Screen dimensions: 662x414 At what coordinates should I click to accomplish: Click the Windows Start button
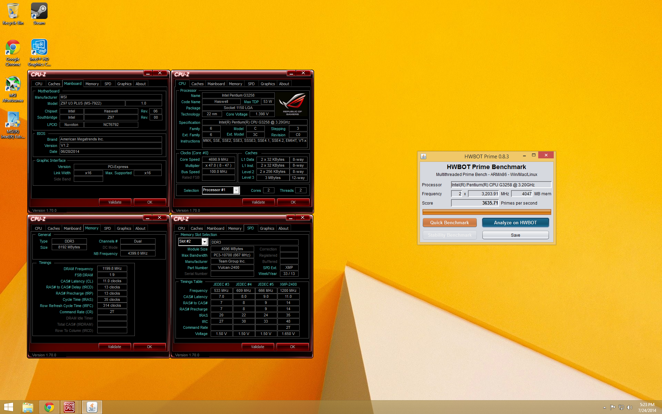pyautogui.click(x=9, y=407)
